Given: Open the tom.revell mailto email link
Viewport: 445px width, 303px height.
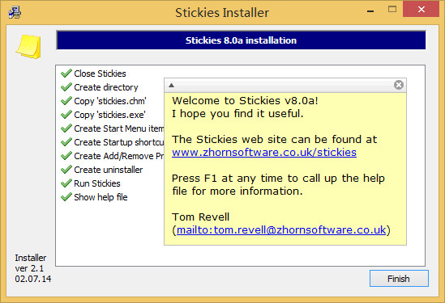Looking at the screenshot, I should point(281,229).
